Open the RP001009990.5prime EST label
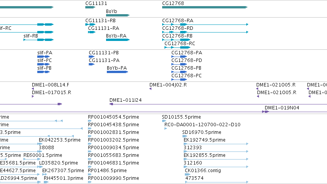The height and width of the screenshot is (184, 327). coord(113,179)
